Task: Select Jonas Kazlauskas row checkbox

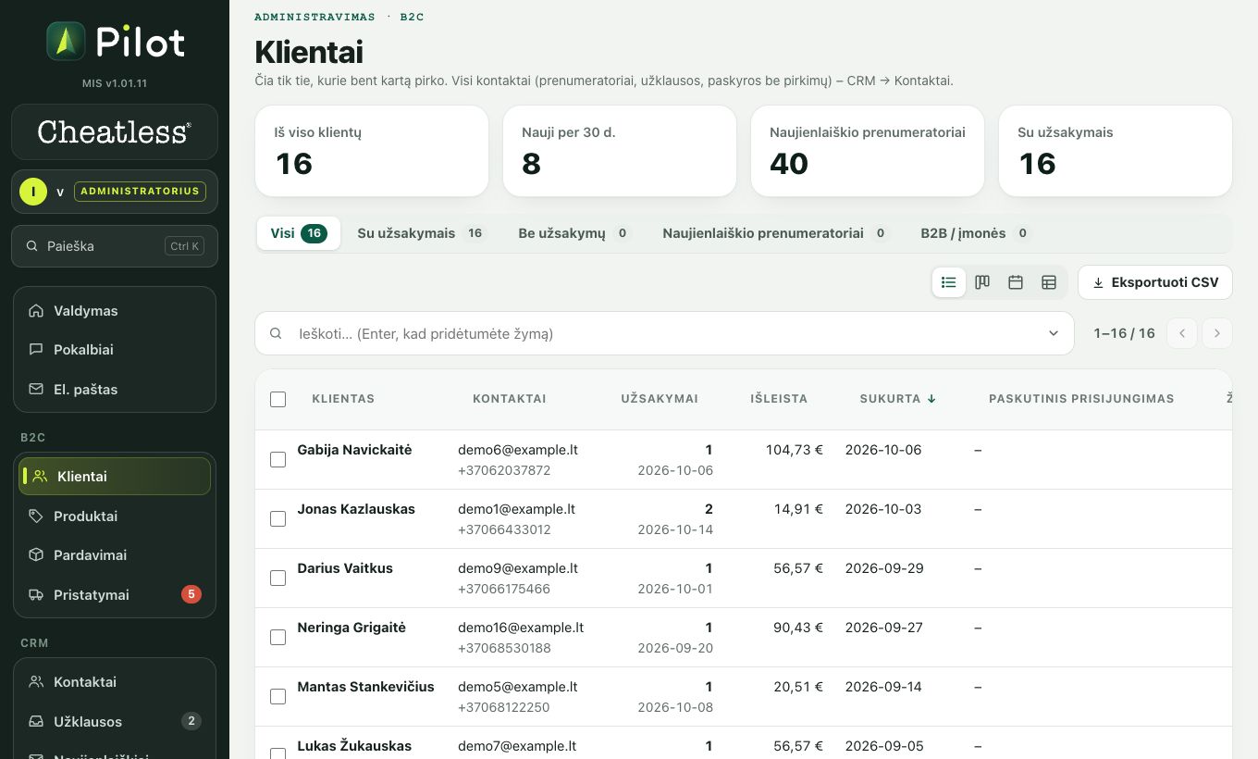Action: pyautogui.click(x=277, y=518)
